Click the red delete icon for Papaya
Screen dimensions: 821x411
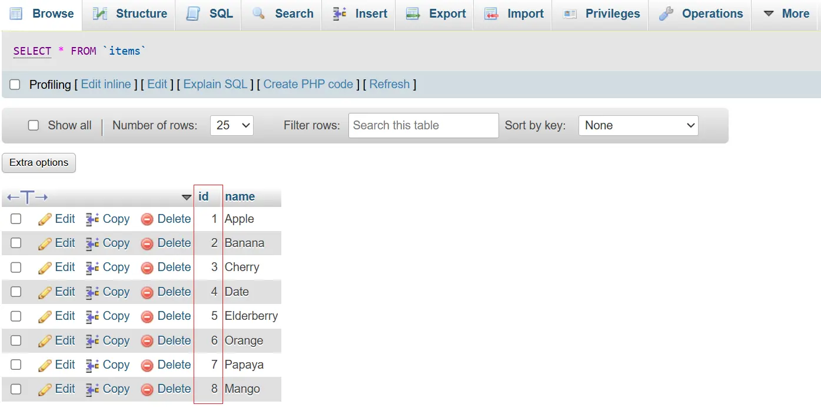[x=147, y=365]
